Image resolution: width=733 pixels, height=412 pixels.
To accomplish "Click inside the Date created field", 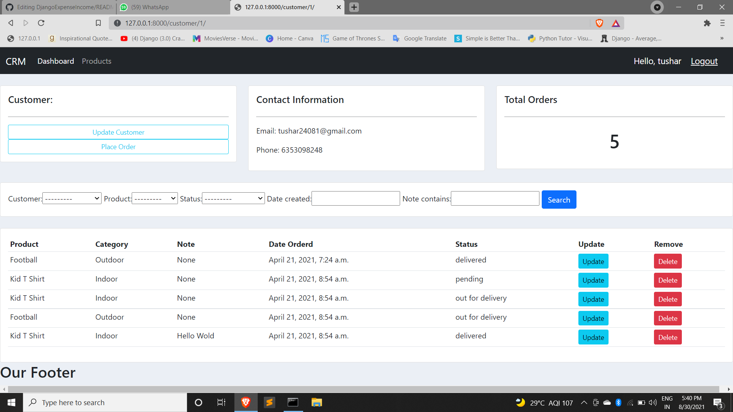I will [355, 198].
